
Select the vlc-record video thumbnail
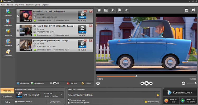(26, 31)
